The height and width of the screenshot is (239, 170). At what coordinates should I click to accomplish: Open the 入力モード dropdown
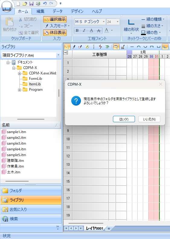(57, 26)
